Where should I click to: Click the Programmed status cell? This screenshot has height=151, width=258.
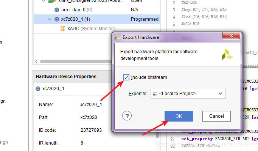tap(145, 19)
